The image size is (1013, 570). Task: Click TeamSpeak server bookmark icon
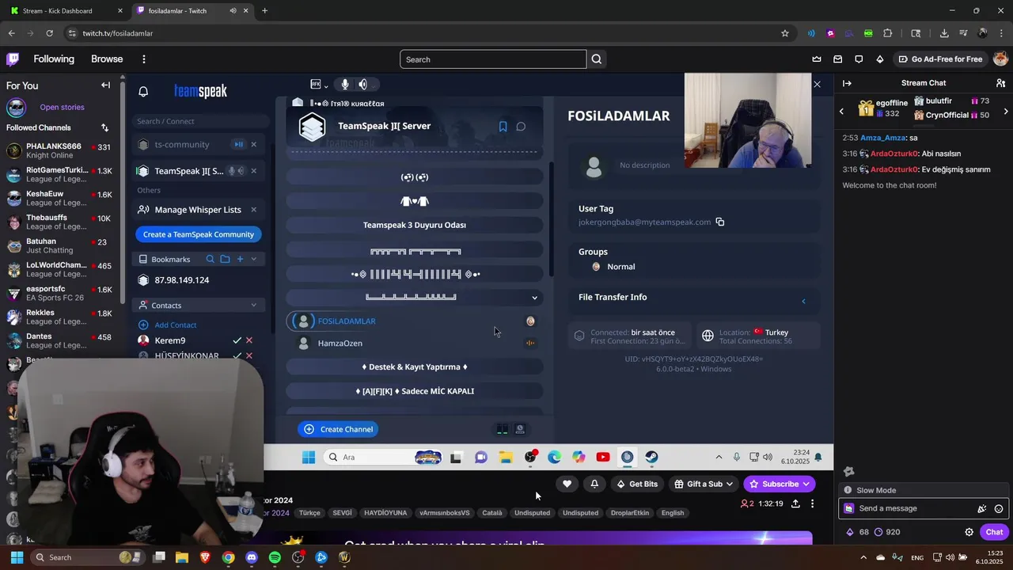click(x=503, y=127)
